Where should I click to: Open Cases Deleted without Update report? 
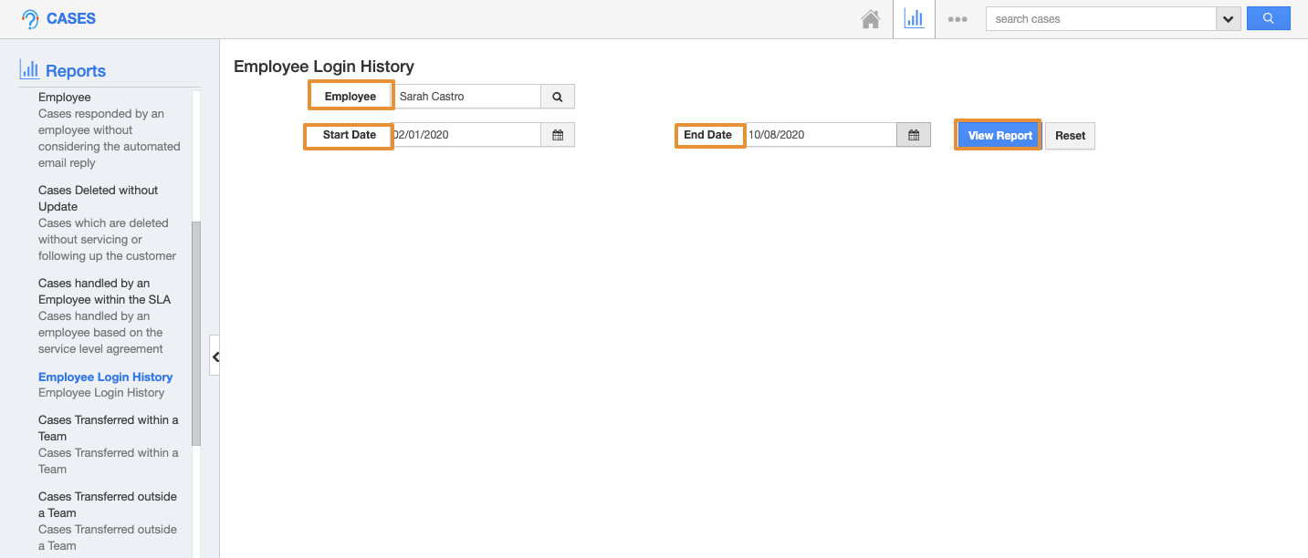click(x=98, y=198)
